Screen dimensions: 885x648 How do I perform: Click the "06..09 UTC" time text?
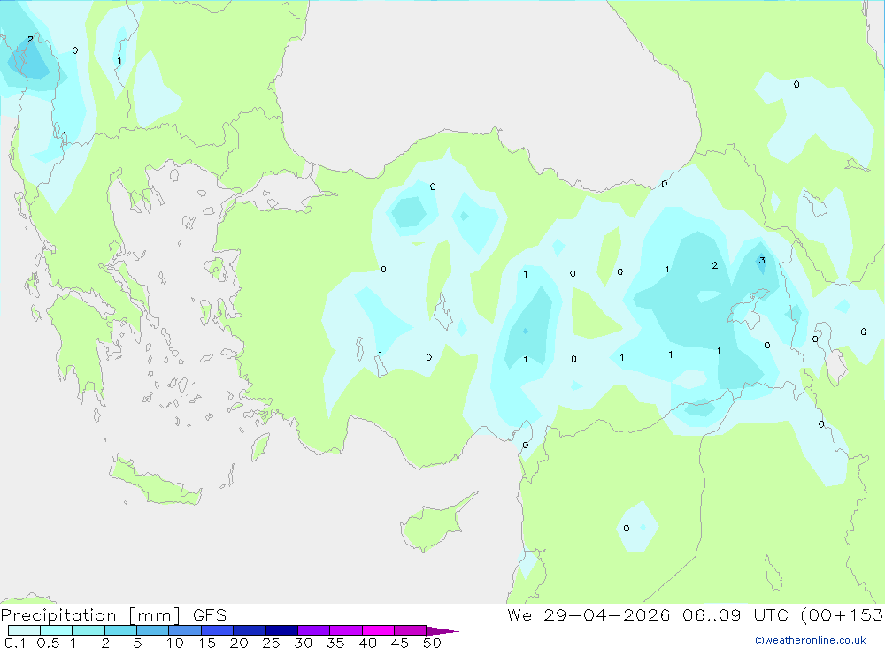(x=735, y=614)
